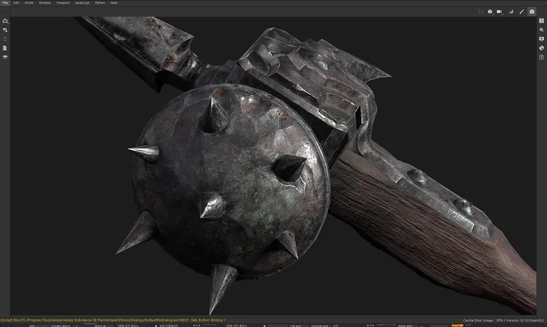The height and width of the screenshot is (327, 547).
Task: Click the cubes-with-person icon in left sidebar
Action: click(x=5, y=30)
